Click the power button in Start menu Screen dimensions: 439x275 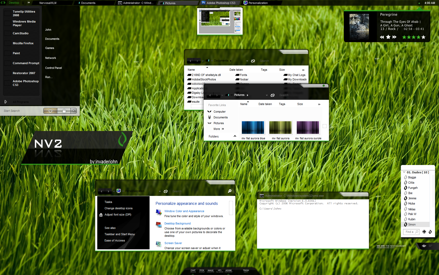click(x=50, y=111)
